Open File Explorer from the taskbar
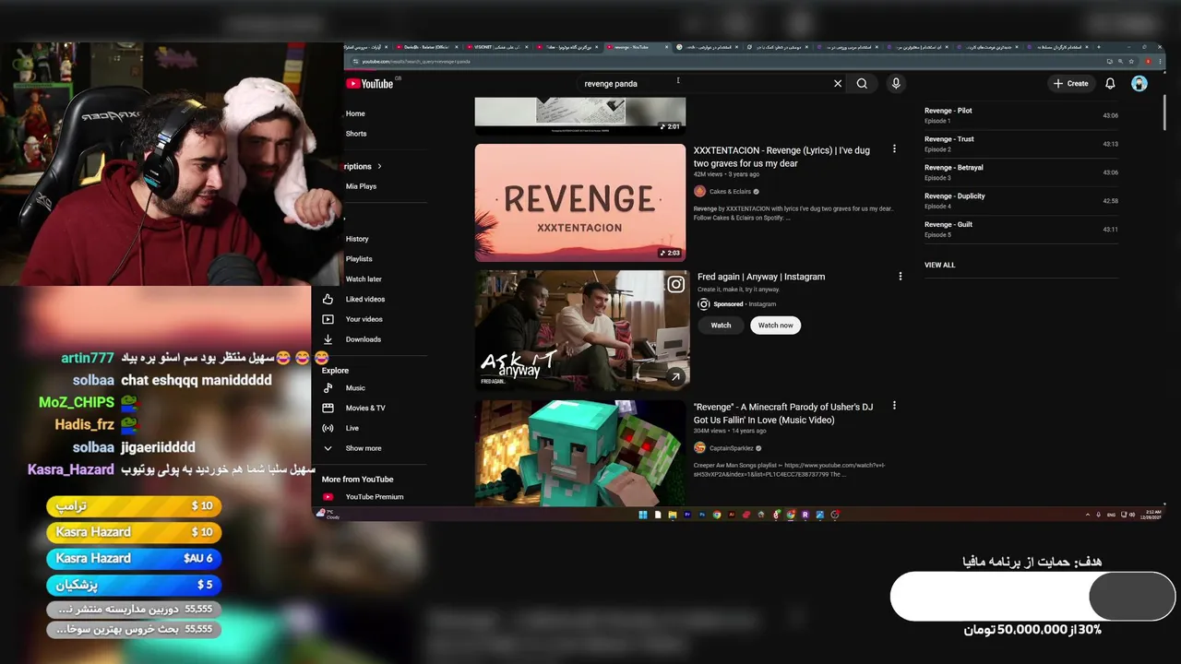This screenshot has height=664, width=1181. (x=673, y=515)
